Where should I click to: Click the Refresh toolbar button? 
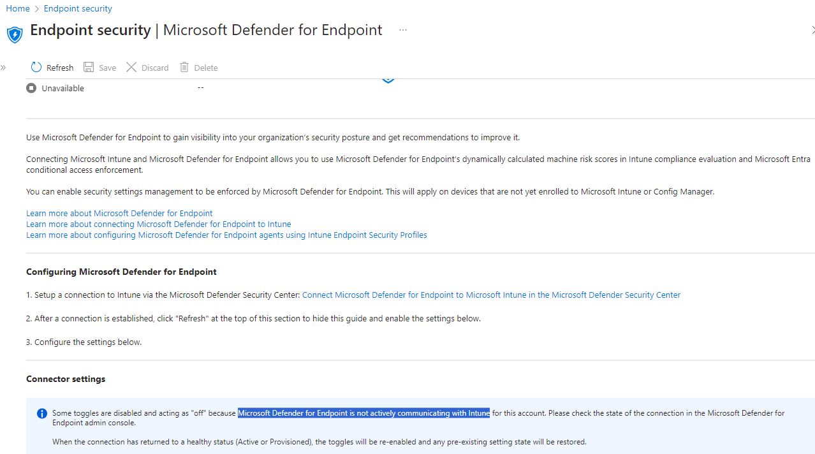(x=52, y=68)
